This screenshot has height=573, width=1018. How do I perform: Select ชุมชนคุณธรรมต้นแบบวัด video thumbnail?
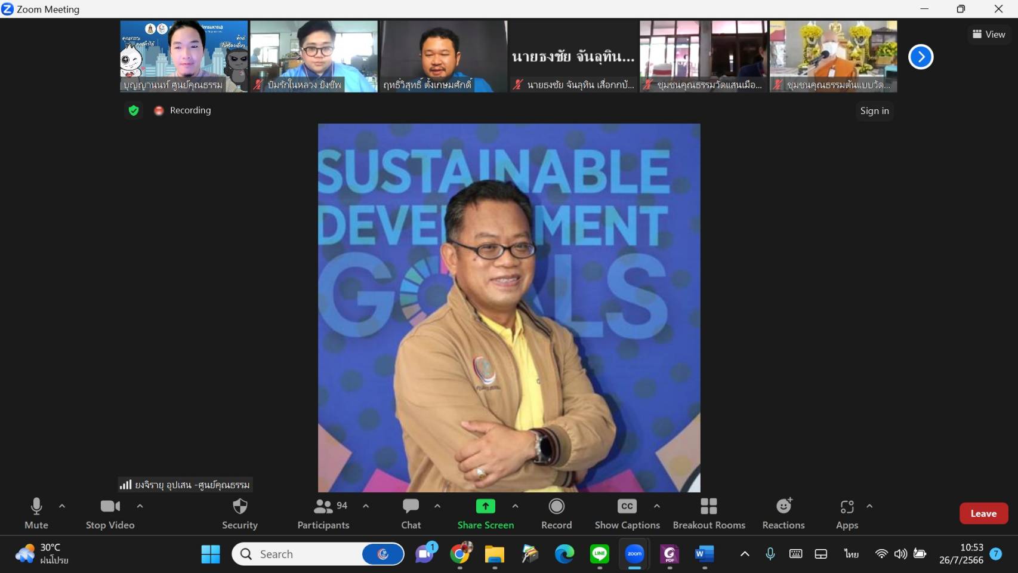click(834, 57)
